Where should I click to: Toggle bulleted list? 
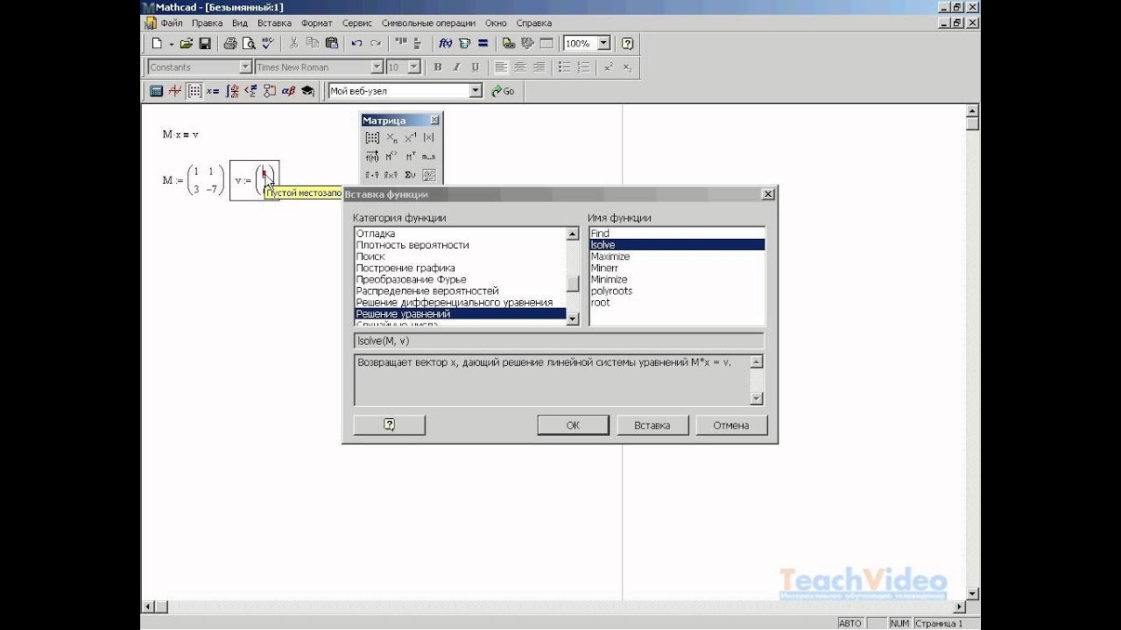(564, 66)
